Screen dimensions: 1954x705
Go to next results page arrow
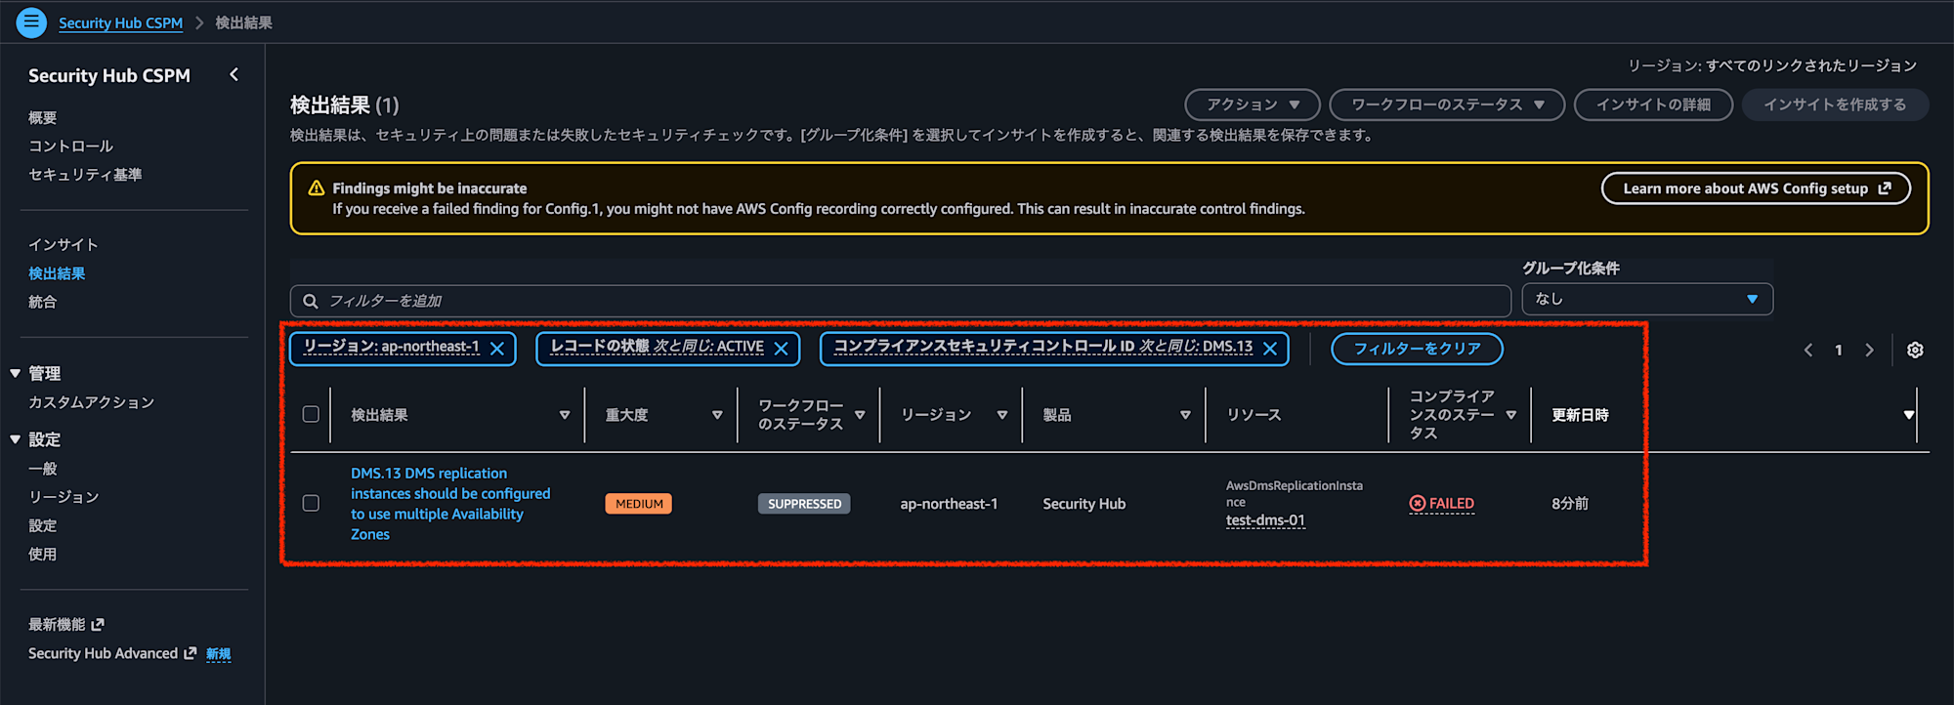coord(1869,350)
